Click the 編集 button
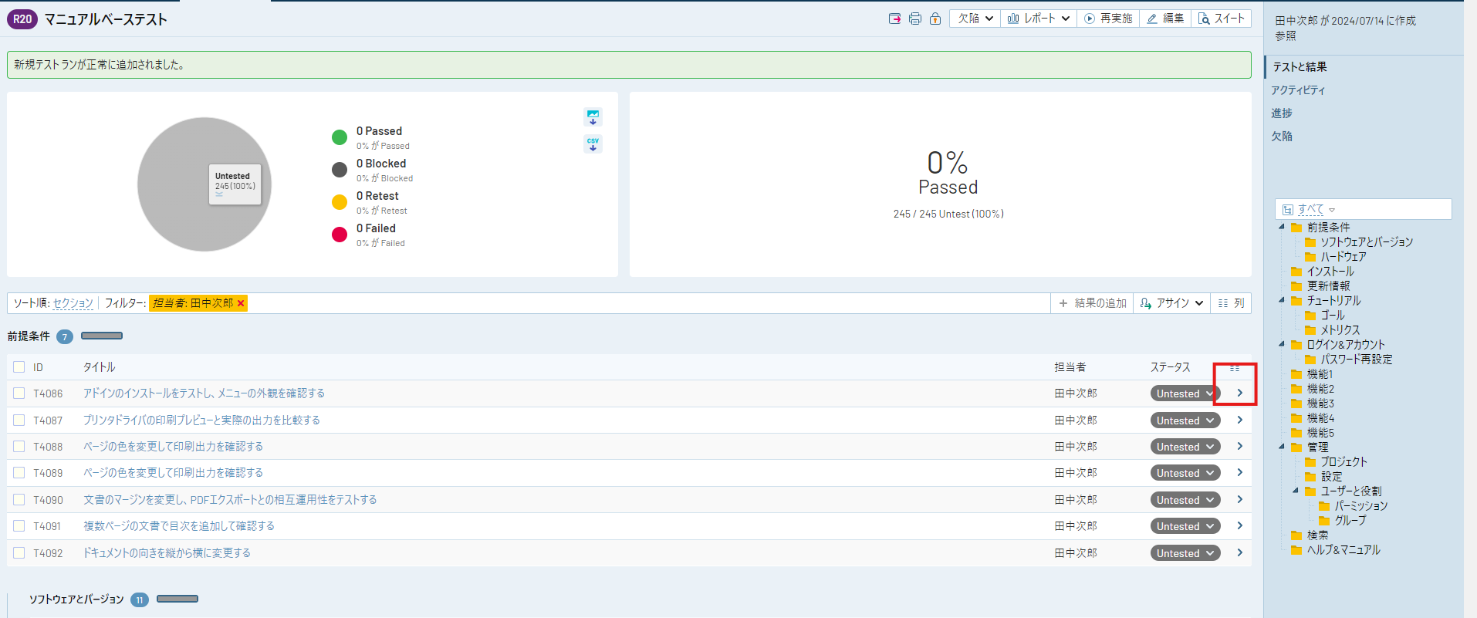Screen dimensions: 1477x618 [x=1165, y=19]
